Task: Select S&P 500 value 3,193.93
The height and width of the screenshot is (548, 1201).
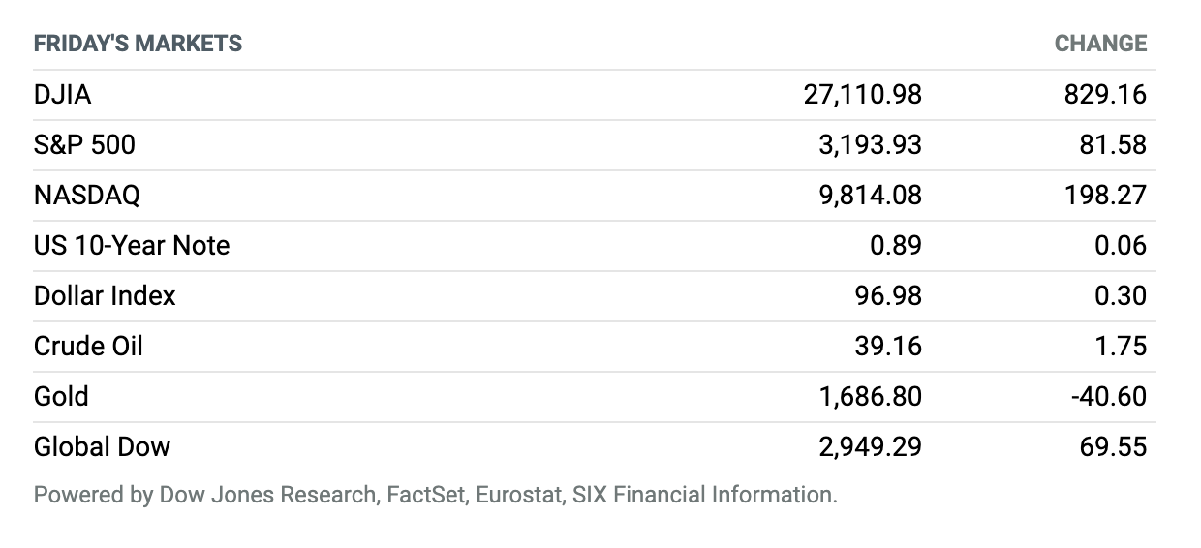Action: tap(870, 145)
